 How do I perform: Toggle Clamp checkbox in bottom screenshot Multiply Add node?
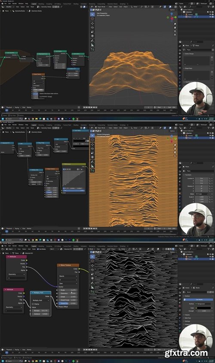[x=33, y=304]
